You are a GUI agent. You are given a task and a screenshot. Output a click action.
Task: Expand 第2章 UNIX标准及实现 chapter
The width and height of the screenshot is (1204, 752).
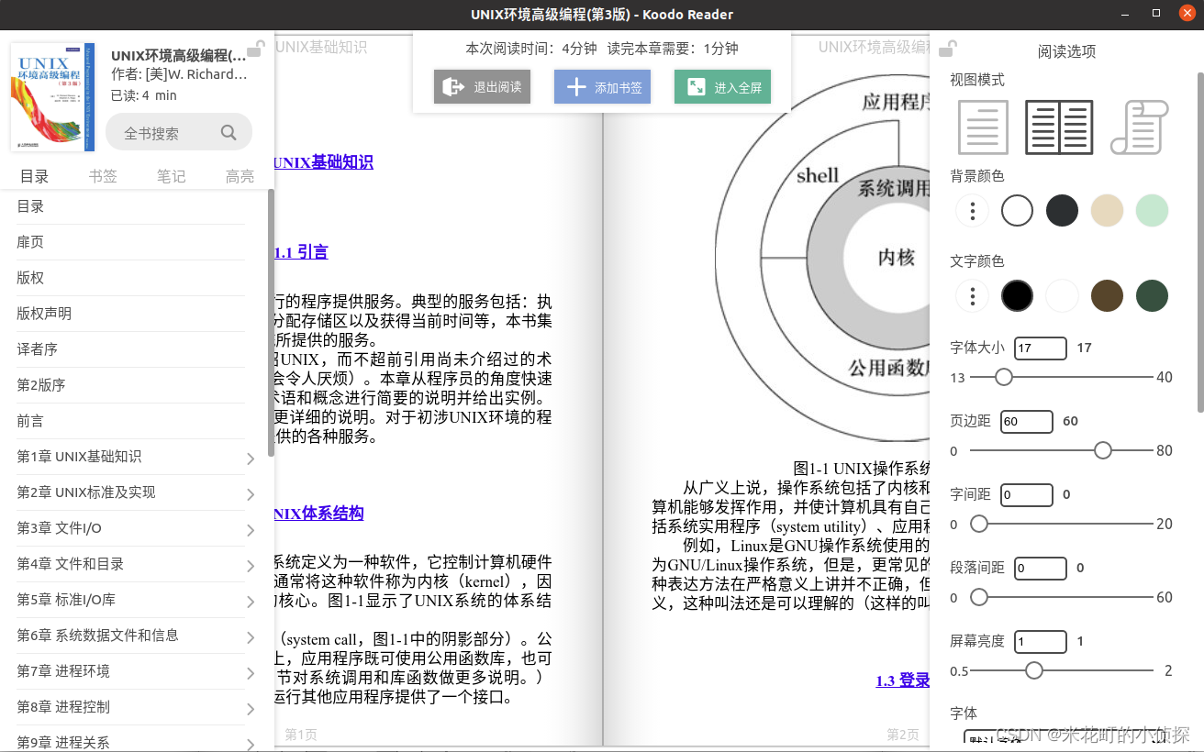(251, 494)
